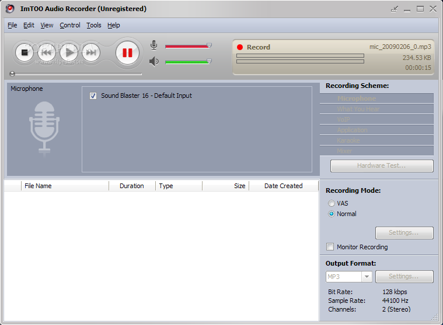Minimize the ImTOO Audio Recorder window

pos(407,10)
